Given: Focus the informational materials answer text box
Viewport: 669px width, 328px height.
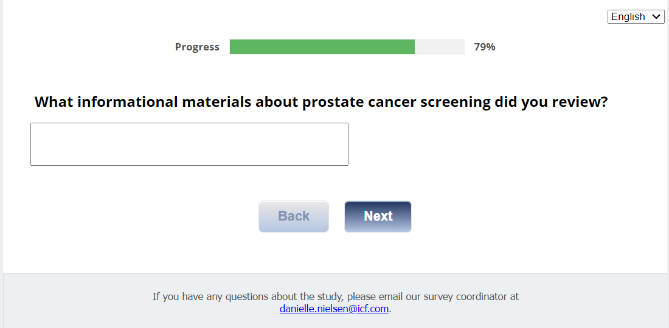Looking at the screenshot, I should 189,144.
